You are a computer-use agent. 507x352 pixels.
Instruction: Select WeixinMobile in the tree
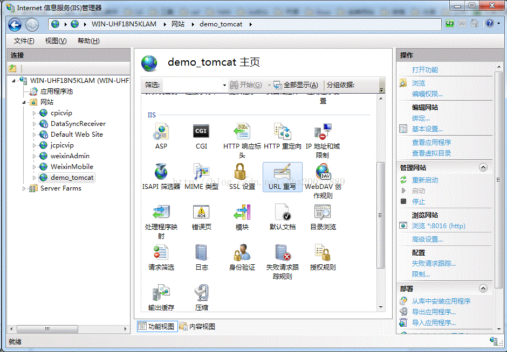[x=72, y=167]
